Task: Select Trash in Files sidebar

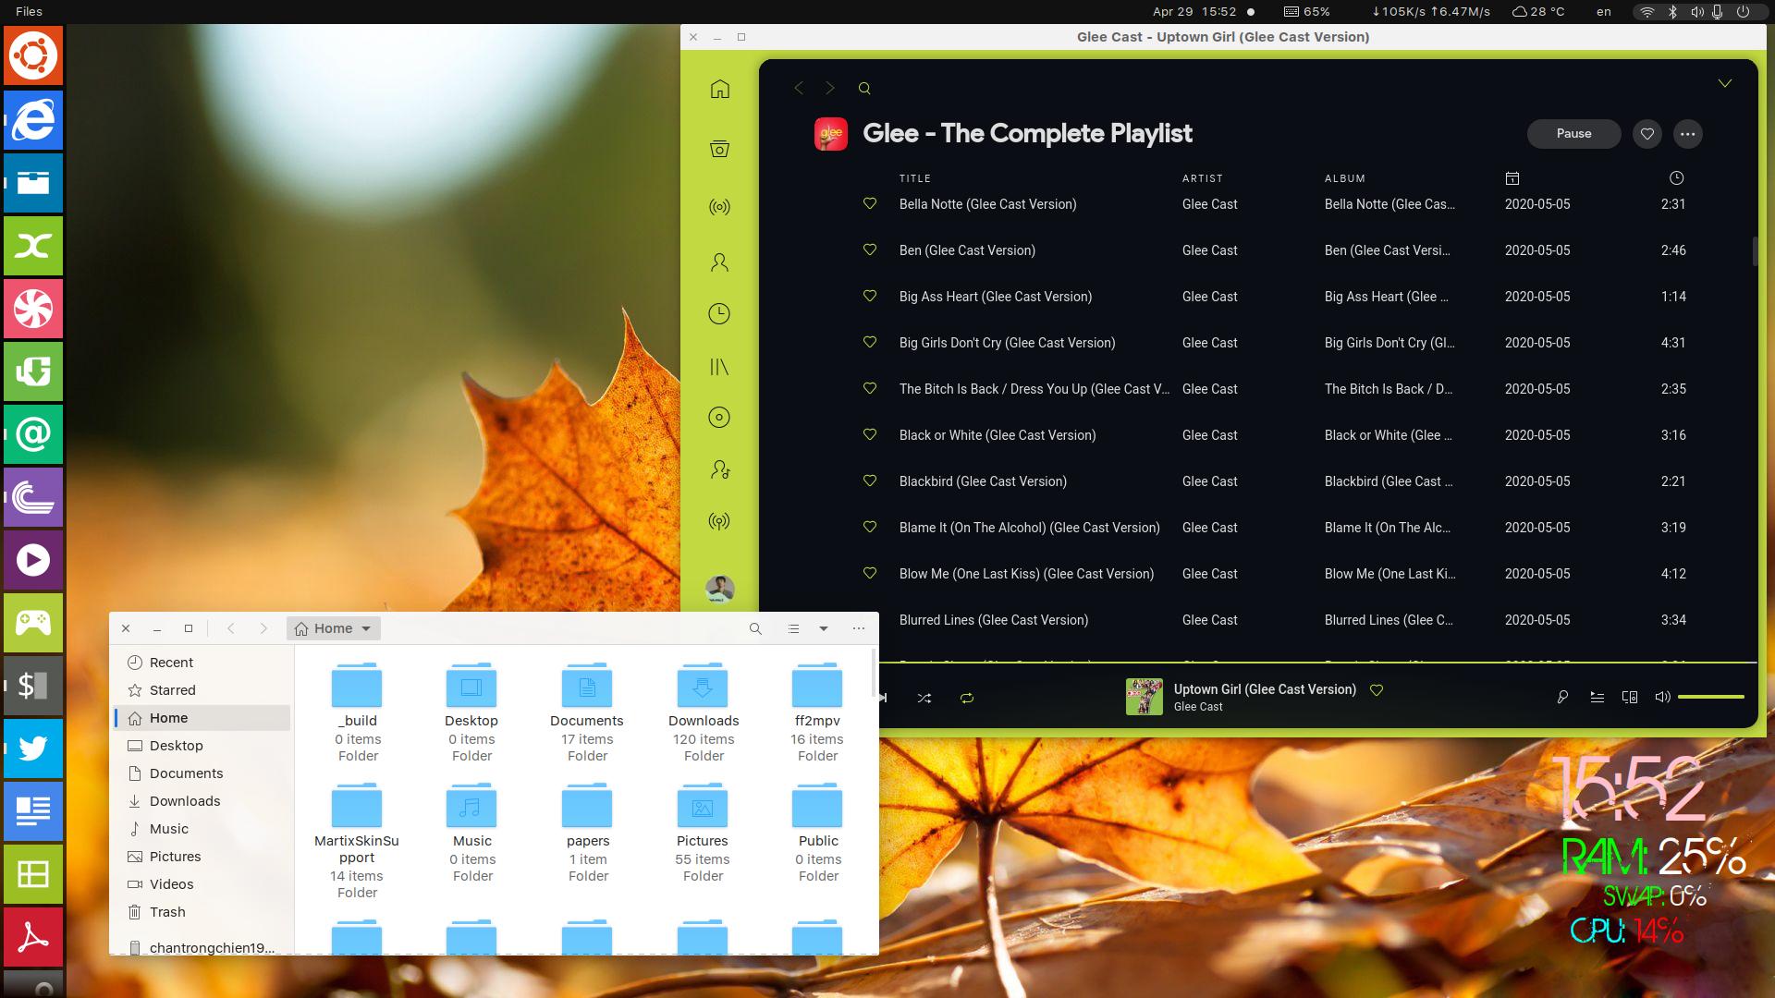Action: (x=202, y=912)
